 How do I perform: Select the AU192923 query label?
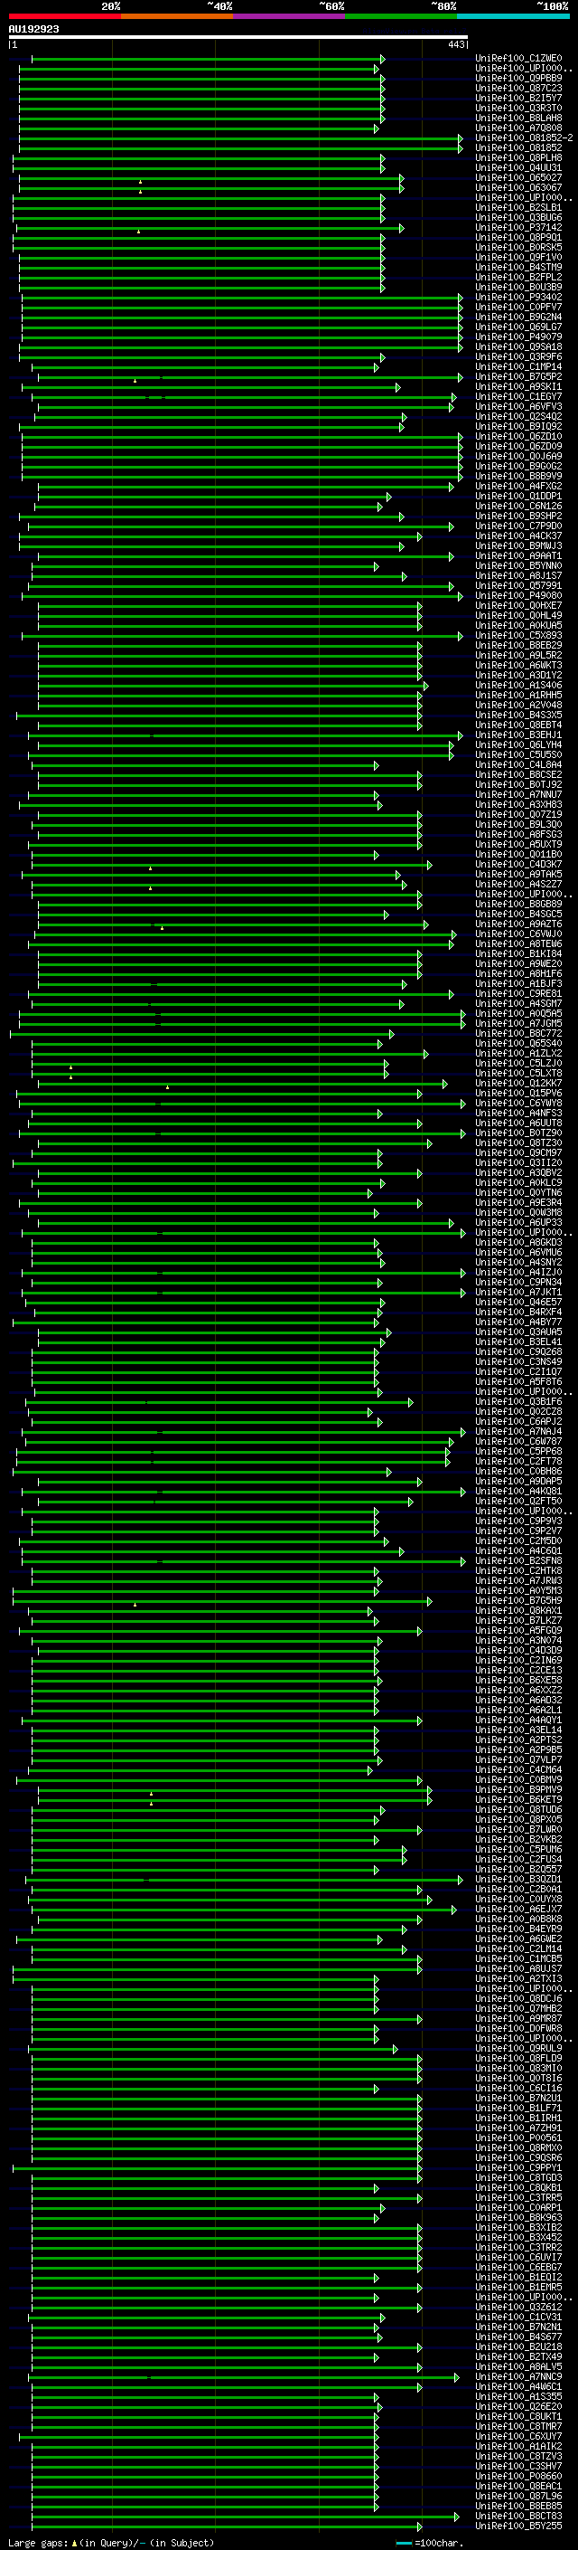[33, 30]
